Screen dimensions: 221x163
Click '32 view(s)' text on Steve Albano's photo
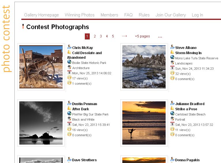[183, 74]
